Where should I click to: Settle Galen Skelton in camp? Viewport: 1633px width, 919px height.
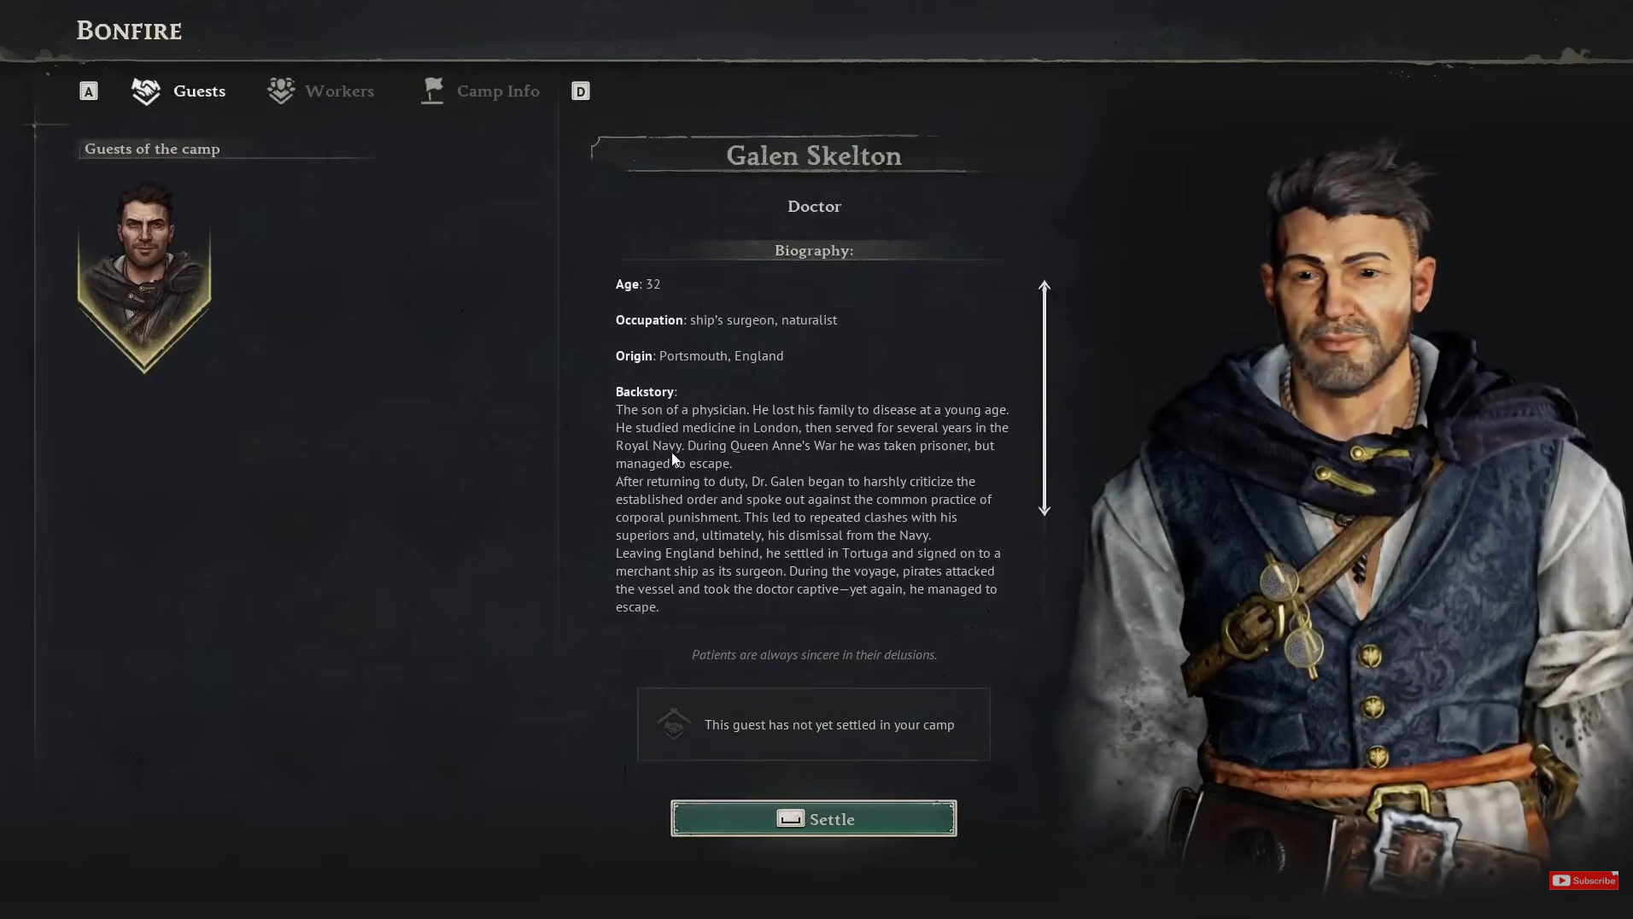(x=814, y=818)
